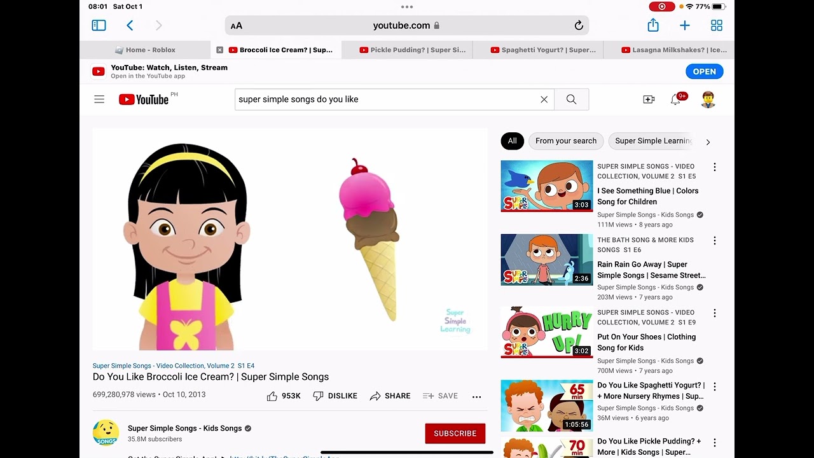The image size is (814, 458).
Task: Open Spaghetti Yogurt 1:05:56 thumbnail
Action: pos(547,406)
